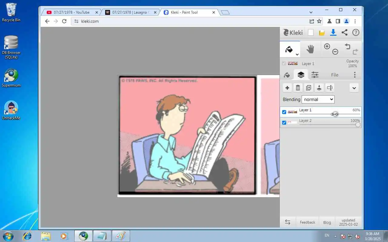Switch to the 07/27/1978 - YouTube tab
Image resolution: width=388 pixels, height=242 pixels.
(71, 12)
